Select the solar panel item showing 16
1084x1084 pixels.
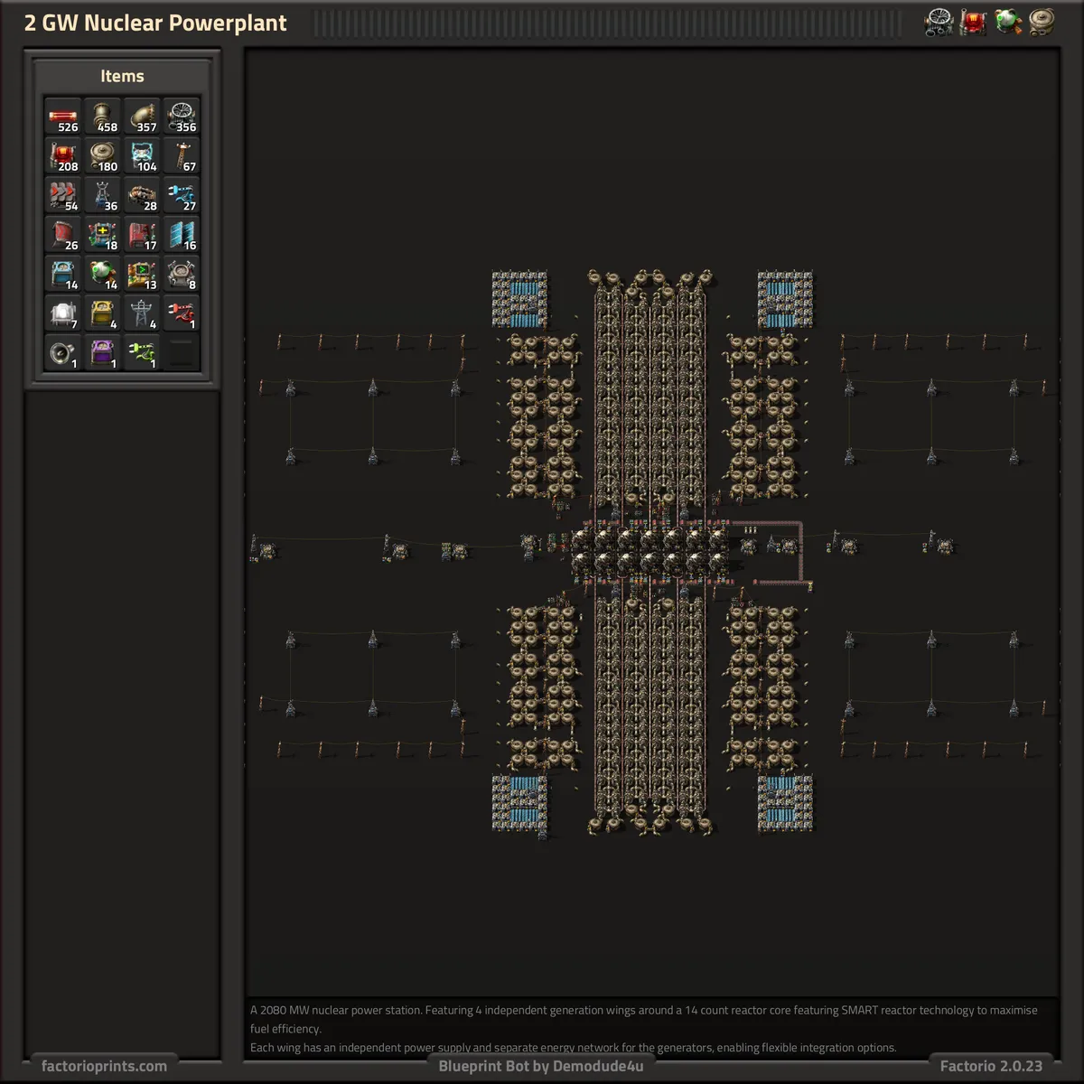pyautogui.click(x=182, y=235)
